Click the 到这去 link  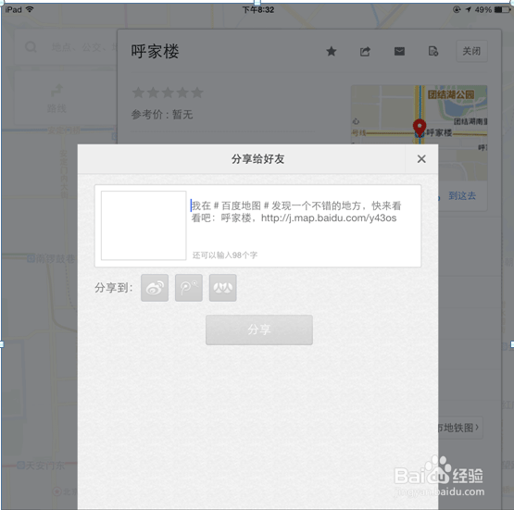(462, 196)
